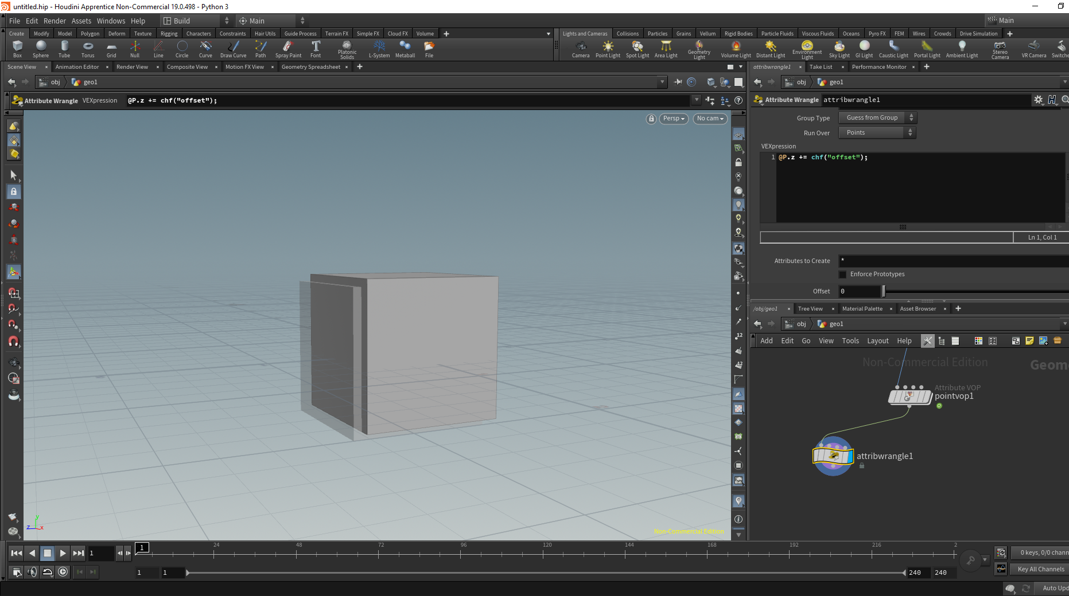Open the Render menu
1069x596 pixels.
tap(55, 21)
